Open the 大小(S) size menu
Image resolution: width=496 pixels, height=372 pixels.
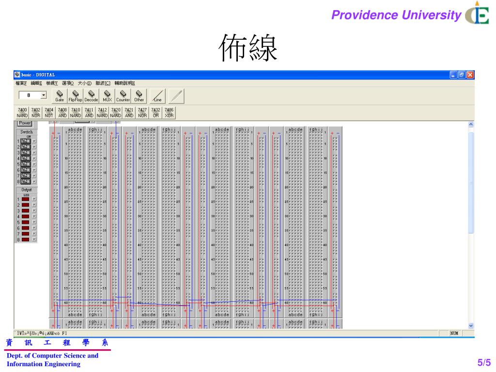click(84, 83)
